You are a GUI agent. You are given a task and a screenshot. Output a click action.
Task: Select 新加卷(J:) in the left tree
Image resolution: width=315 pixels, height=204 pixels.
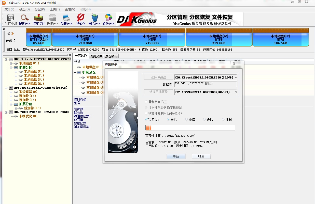[28, 100]
